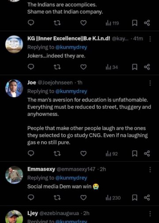Open Joe's profile picture
The width and height of the screenshot is (159, 223).
click(x=14, y=88)
